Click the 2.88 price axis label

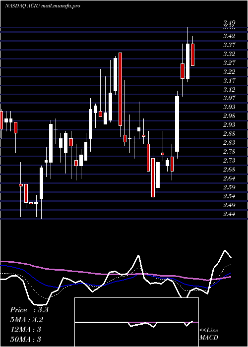(229, 134)
